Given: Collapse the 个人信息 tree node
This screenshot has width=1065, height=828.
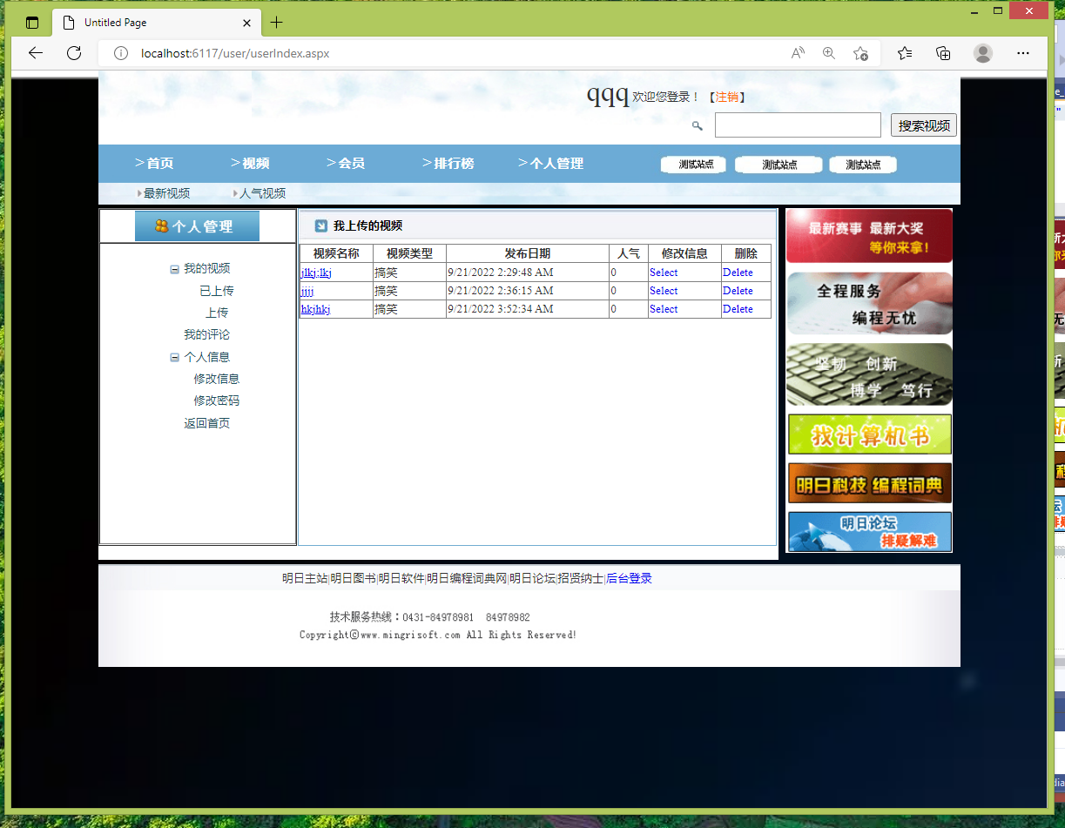Looking at the screenshot, I should coord(174,356).
